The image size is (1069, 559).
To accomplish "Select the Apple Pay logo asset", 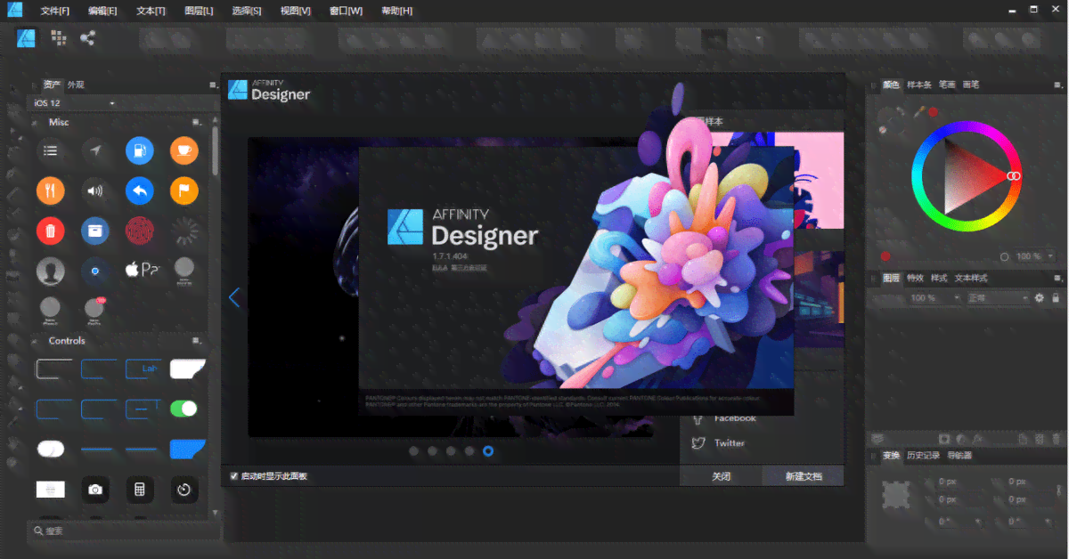I will (142, 269).
